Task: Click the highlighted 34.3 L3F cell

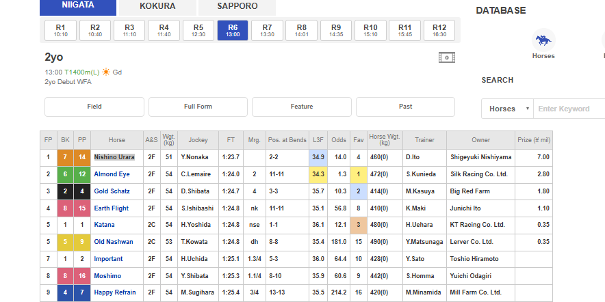Action: (318, 174)
